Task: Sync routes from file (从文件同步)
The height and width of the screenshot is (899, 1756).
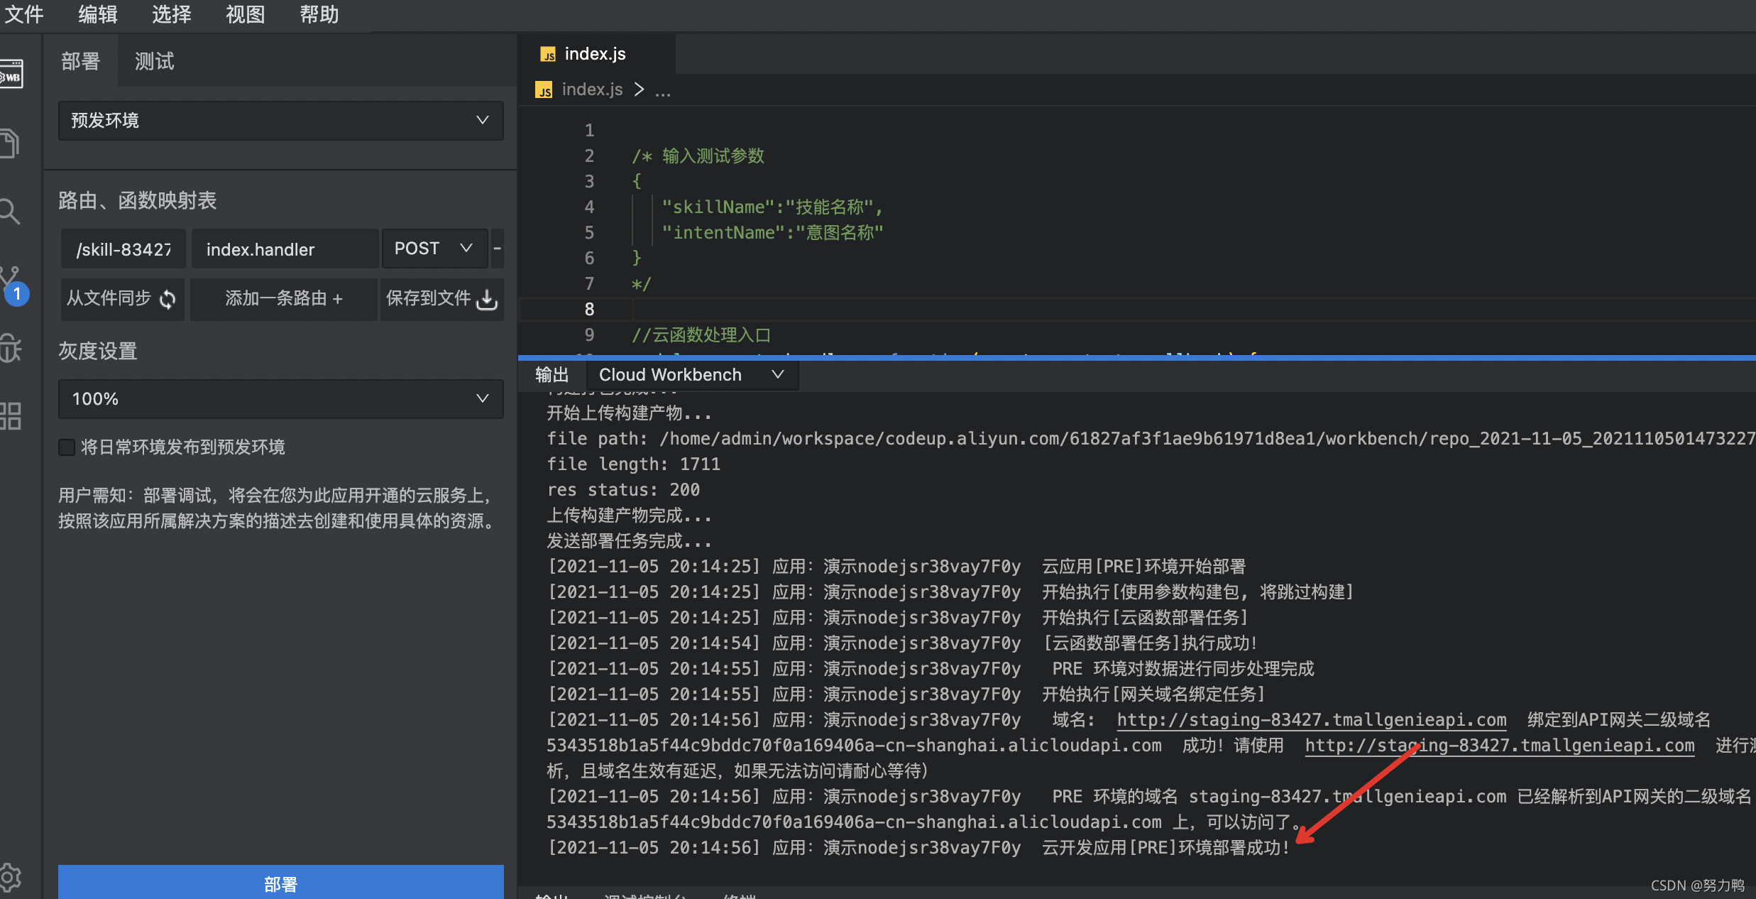Action: (x=122, y=299)
